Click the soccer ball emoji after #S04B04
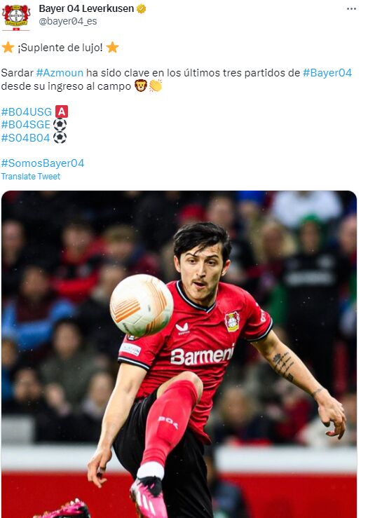This screenshot has width=368, height=518. pyautogui.click(x=60, y=137)
